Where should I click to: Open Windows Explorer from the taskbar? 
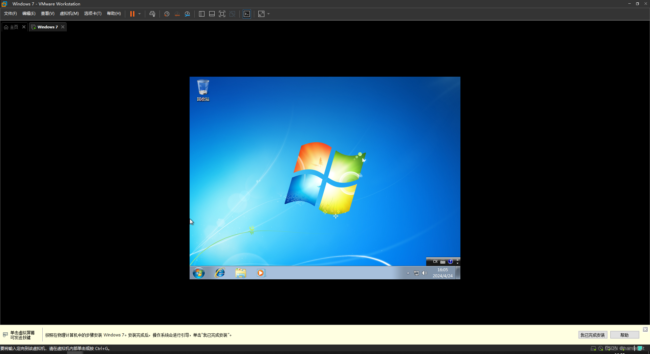241,273
